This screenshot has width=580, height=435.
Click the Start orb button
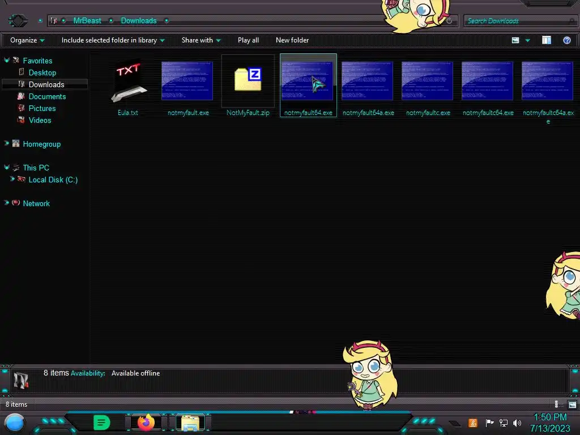pos(15,423)
